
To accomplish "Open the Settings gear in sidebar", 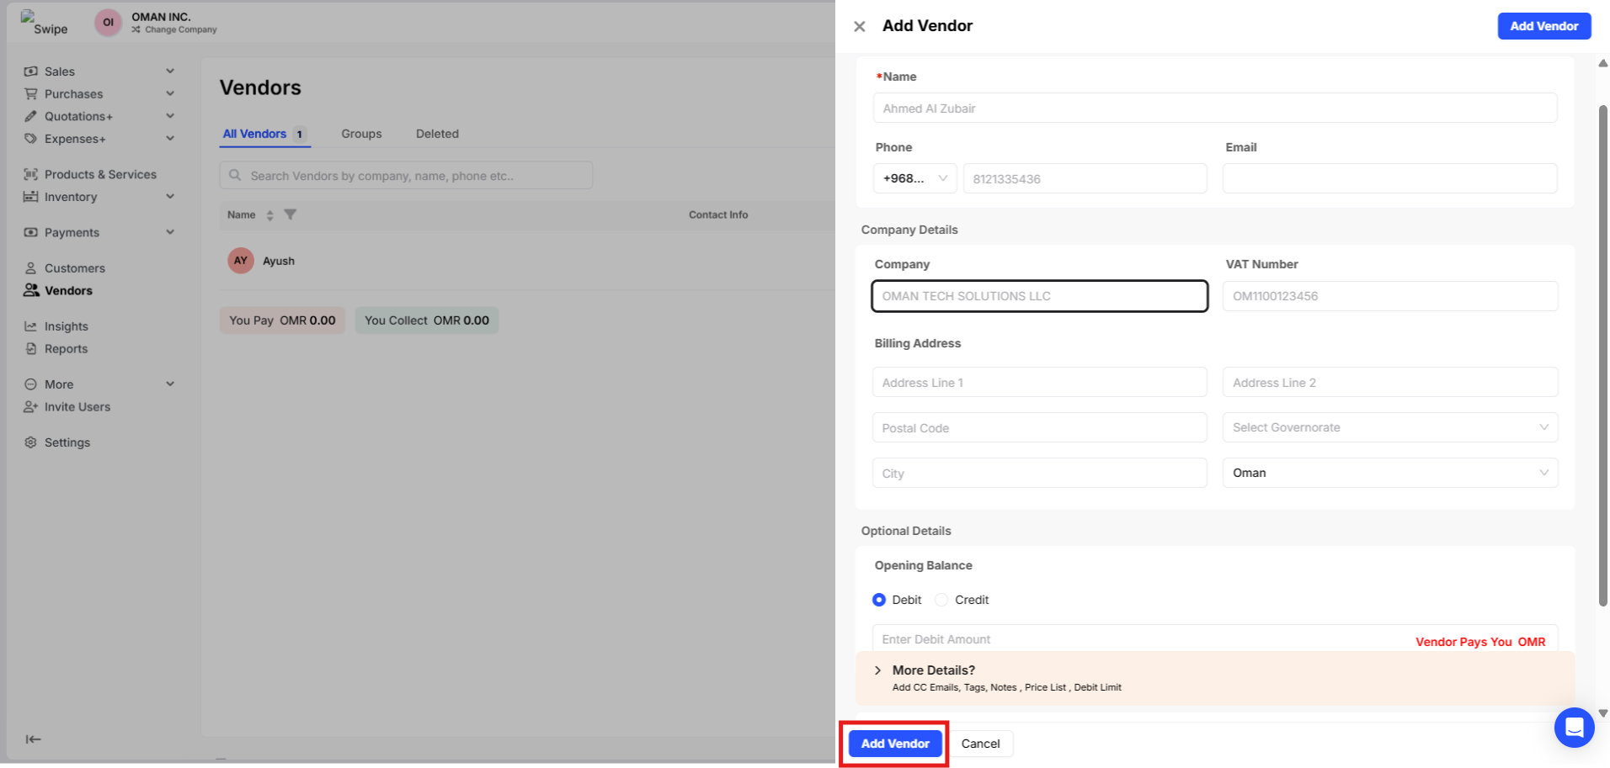I will [x=31, y=442].
